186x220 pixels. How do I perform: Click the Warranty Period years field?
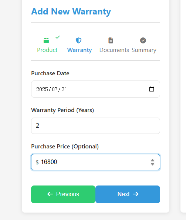click(x=95, y=126)
